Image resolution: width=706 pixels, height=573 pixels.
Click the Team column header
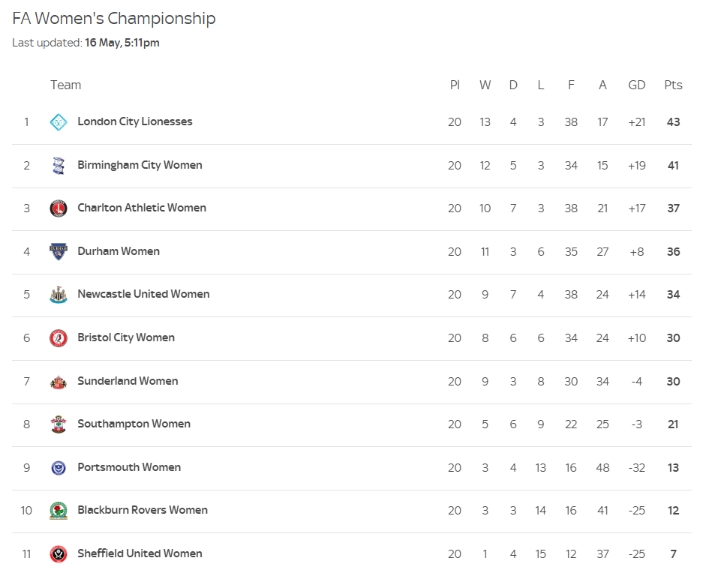point(66,85)
